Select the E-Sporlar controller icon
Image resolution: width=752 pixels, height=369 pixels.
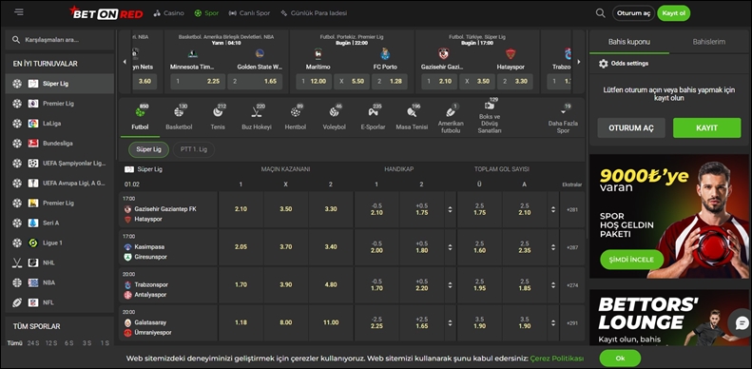pos(373,112)
